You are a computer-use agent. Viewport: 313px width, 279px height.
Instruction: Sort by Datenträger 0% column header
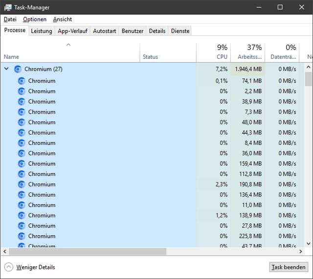point(282,53)
